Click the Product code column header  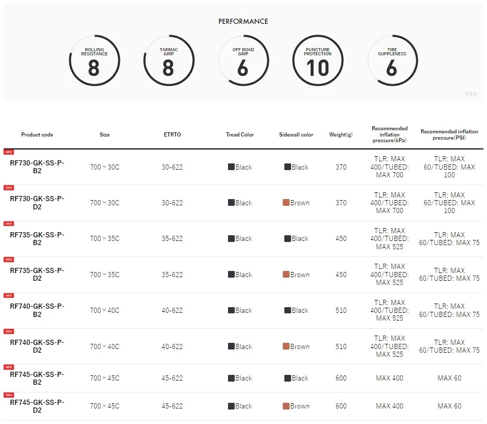coord(37,134)
